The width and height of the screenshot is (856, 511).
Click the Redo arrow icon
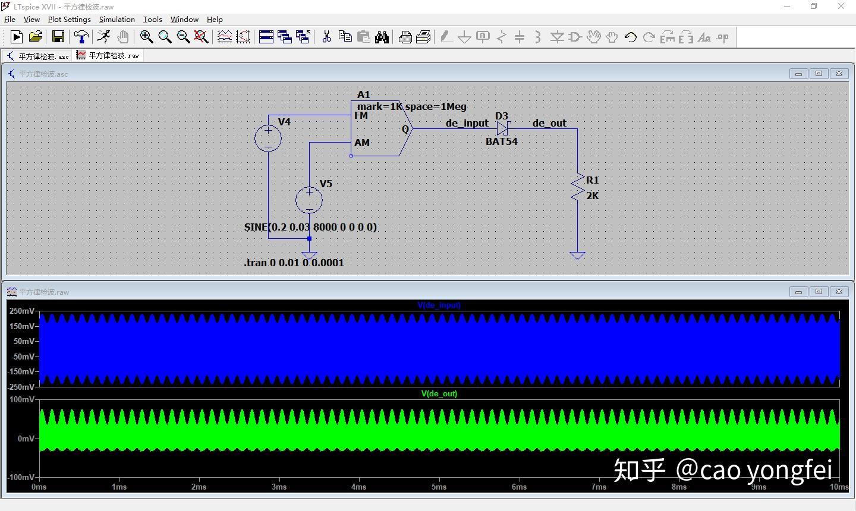[x=649, y=37]
